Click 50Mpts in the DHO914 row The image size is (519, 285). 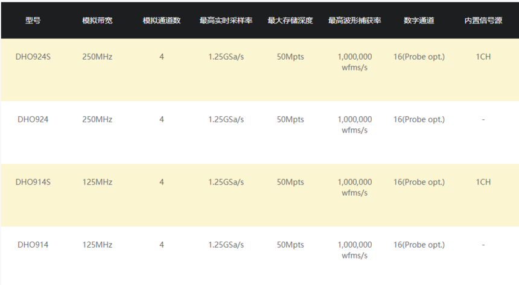[x=290, y=245]
